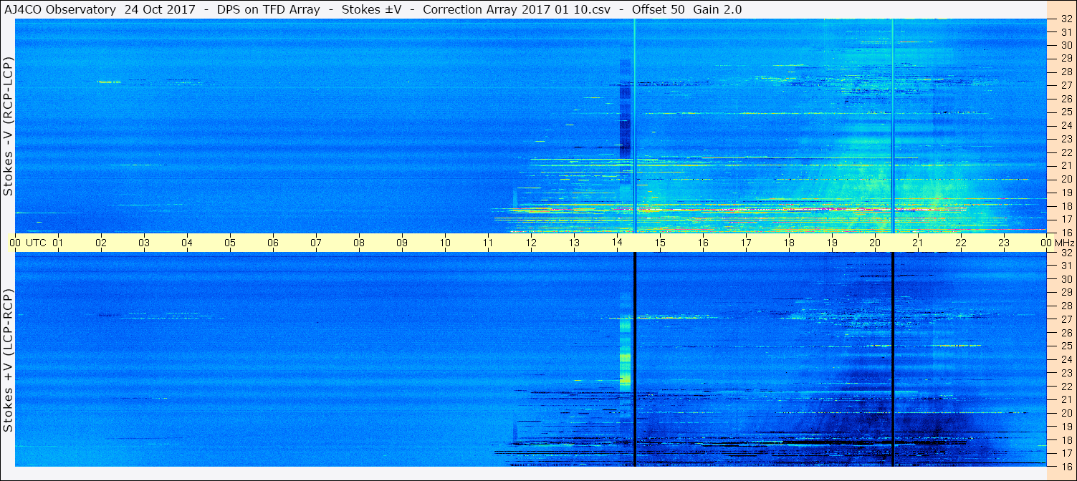Click 26 MHz label in Stokes +V panel

[1066, 333]
